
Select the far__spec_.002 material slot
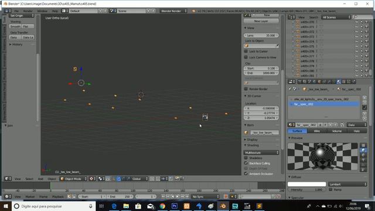pos(325,104)
